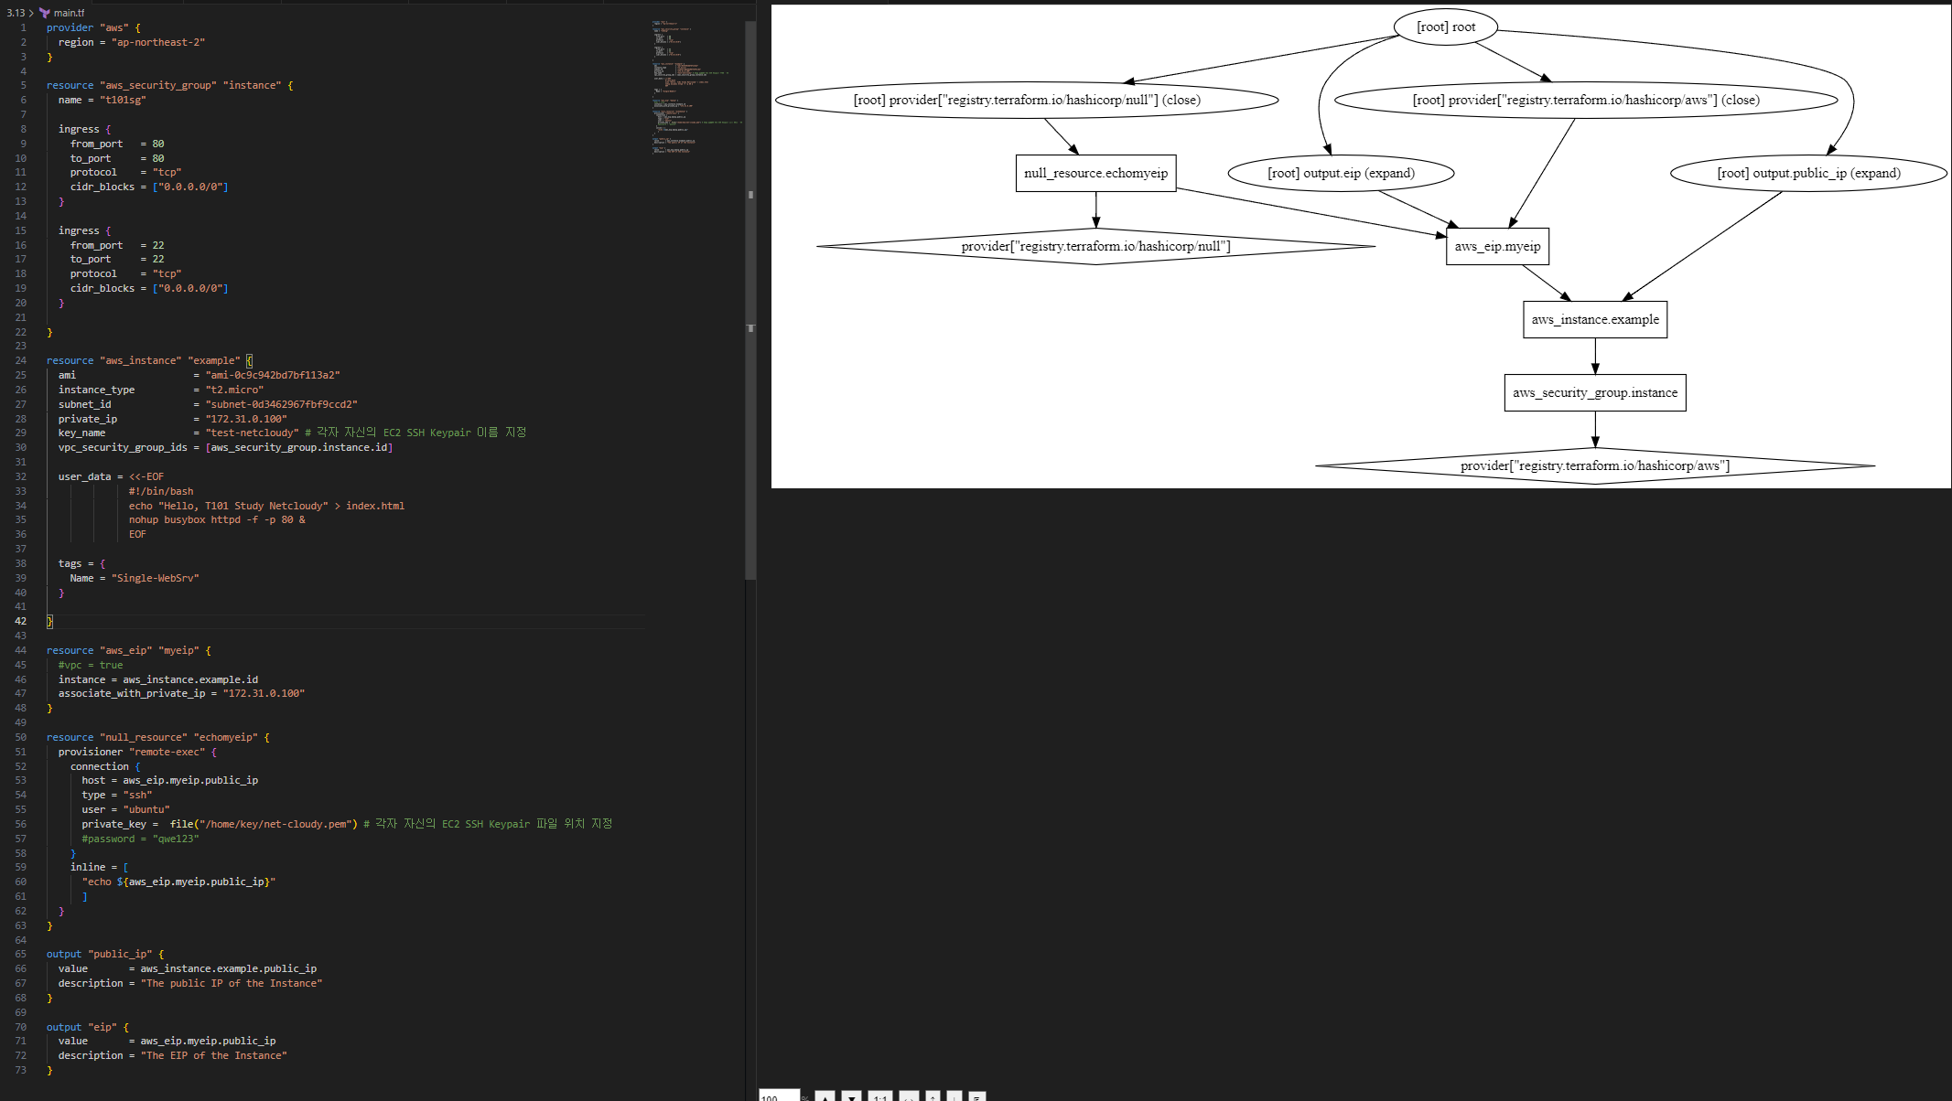
Task: Reset graph zoom with 1:1 button
Action: pos(880,1096)
